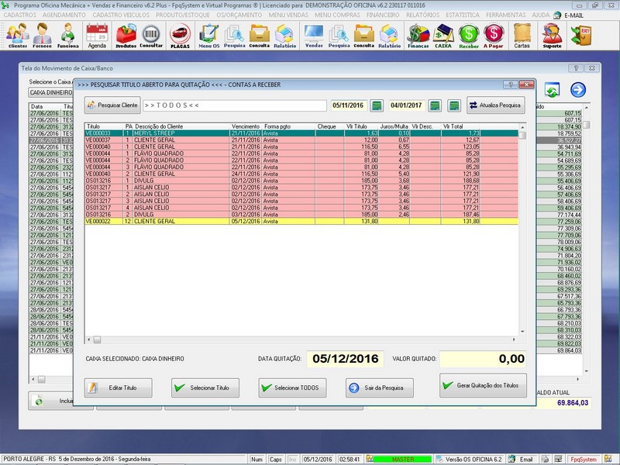Open the Agenda calendar icon
The image size is (620, 465).
[97, 36]
